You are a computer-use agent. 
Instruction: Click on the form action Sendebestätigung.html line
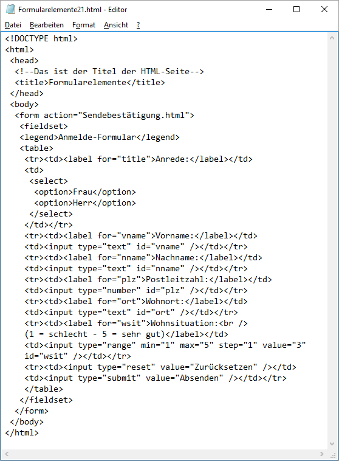[x=104, y=116]
